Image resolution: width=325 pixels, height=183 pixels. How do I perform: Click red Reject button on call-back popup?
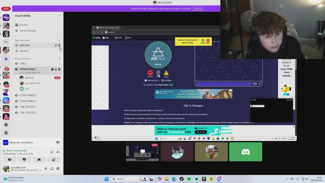click(208, 40)
